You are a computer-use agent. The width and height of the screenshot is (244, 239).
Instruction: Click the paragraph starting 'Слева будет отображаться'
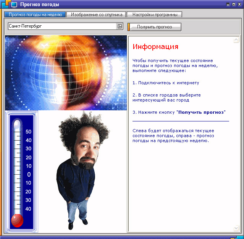[x=173, y=136]
